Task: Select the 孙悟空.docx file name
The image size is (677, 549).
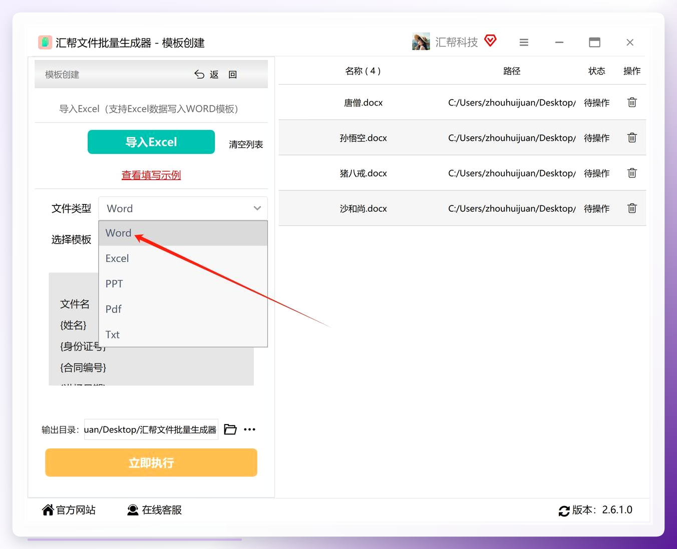Action: 363,137
